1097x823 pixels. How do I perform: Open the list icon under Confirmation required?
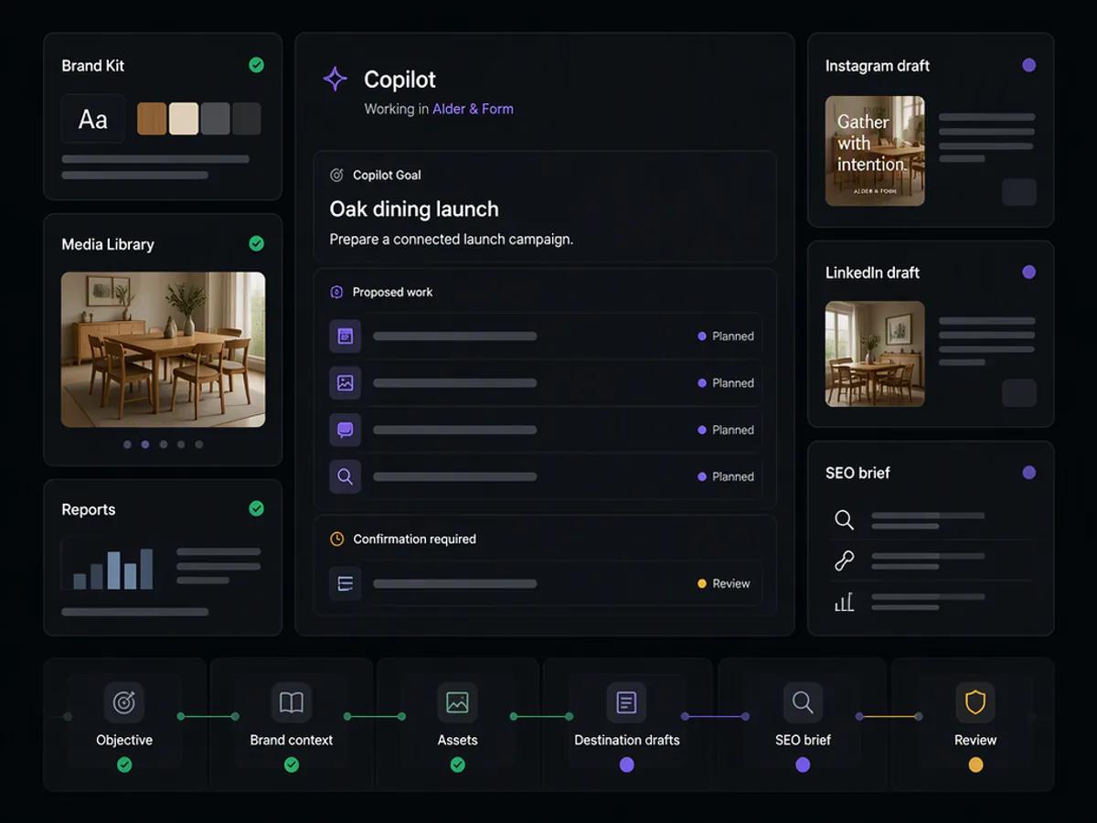pos(346,583)
